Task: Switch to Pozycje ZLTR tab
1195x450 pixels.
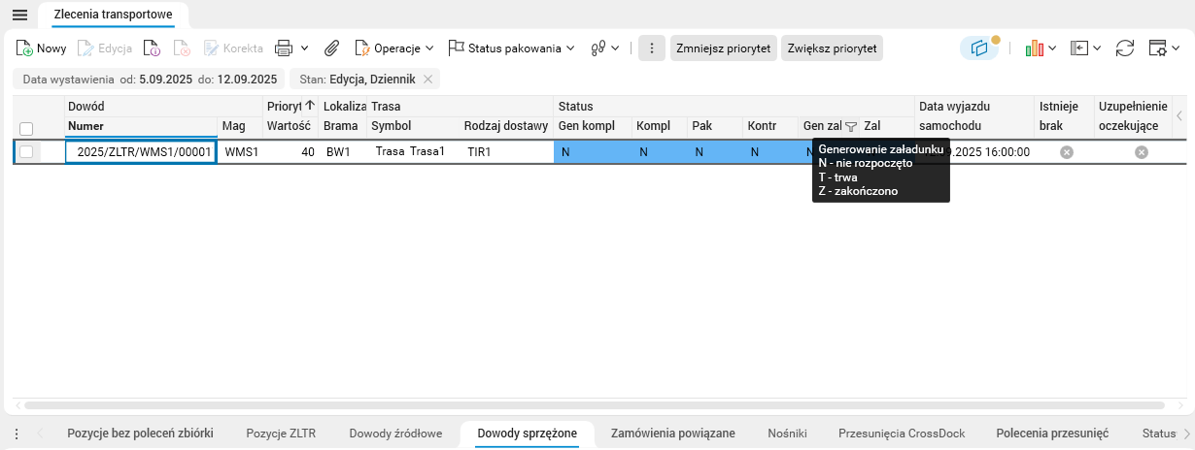Action: 281,434
